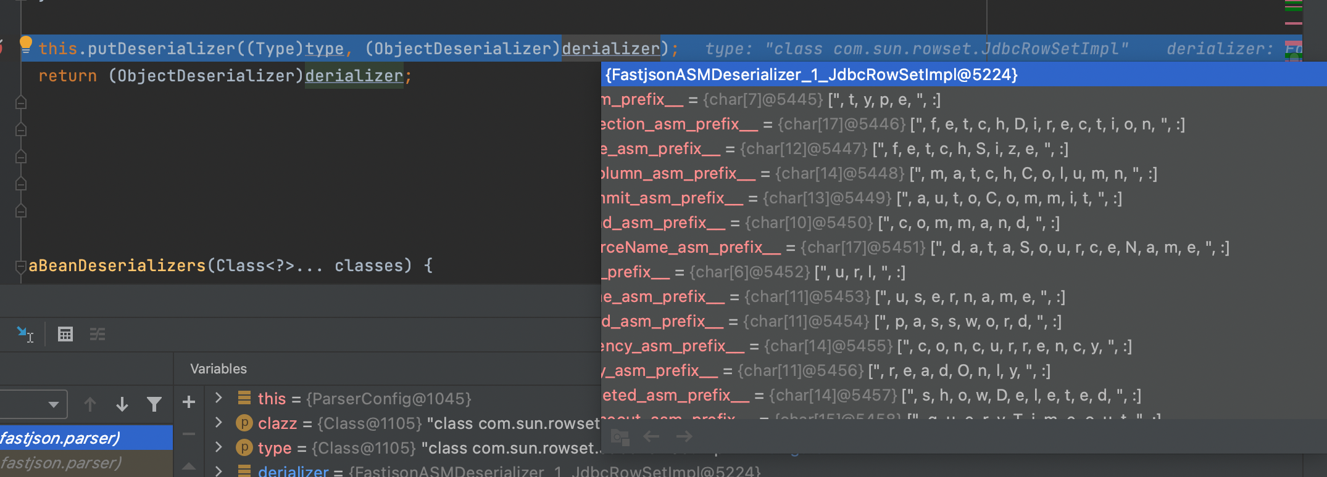Select the Variables panel tab
The image size is (1327, 477).
218,369
